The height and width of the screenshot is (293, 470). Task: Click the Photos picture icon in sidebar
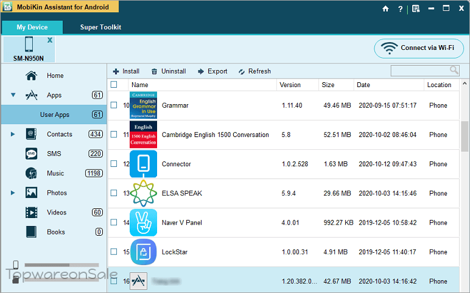pyautogui.click(x=32, y=192)
